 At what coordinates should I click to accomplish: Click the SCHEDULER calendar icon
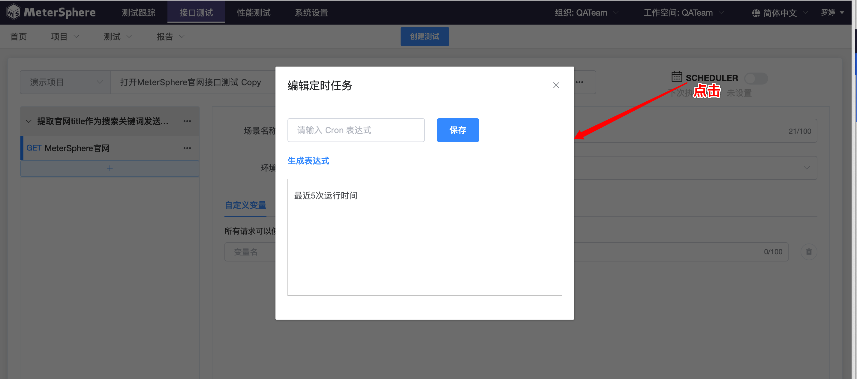[676, 77]
